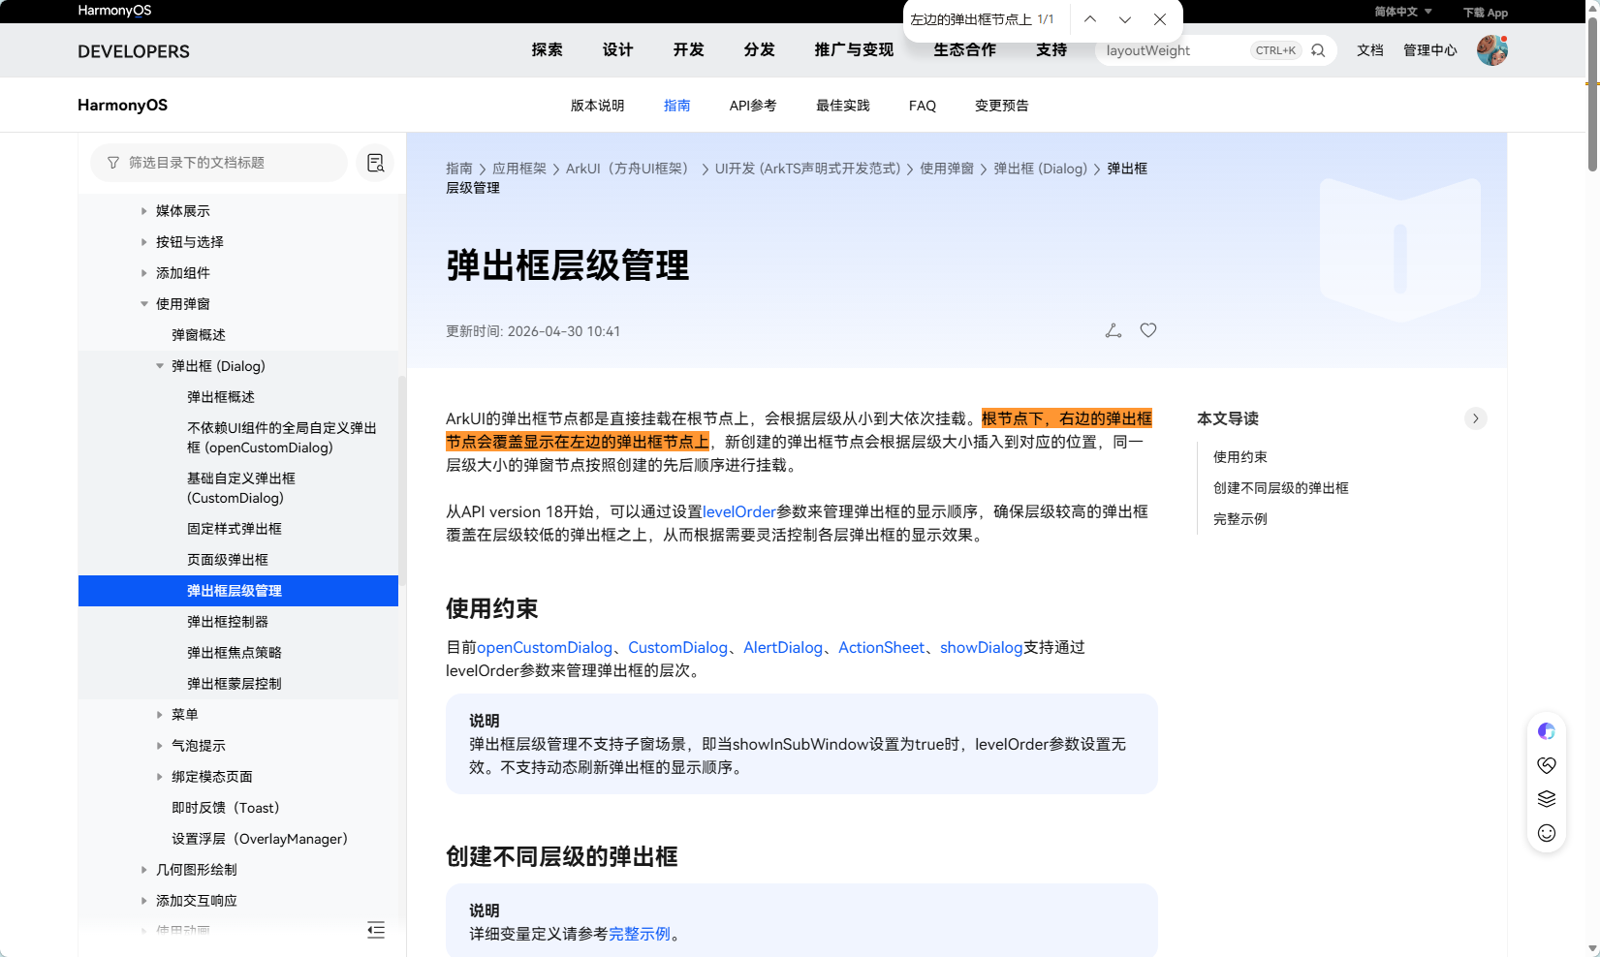Click the floating smiley face icon
Viewport: 1600px width, 957px height.
click(1547, 833)
